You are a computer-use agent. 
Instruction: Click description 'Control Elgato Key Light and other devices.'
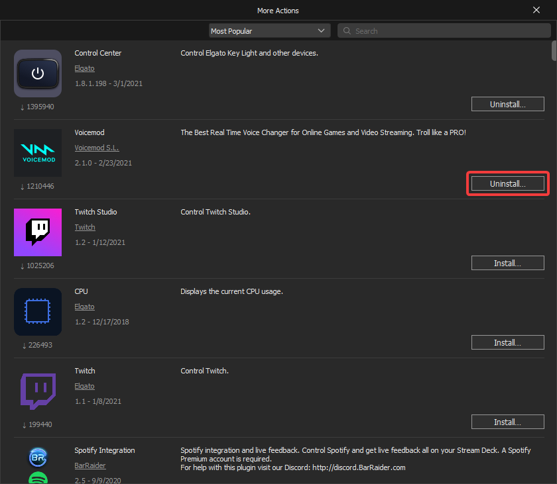pos(249,53)
